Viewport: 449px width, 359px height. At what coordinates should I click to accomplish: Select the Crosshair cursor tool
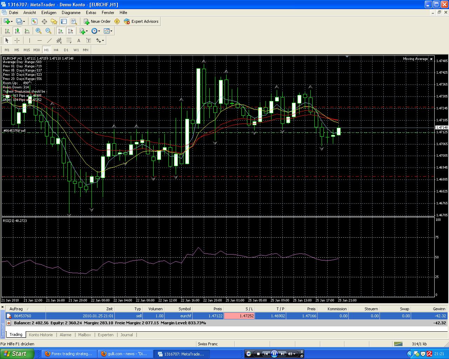click(x=17, y=40)
